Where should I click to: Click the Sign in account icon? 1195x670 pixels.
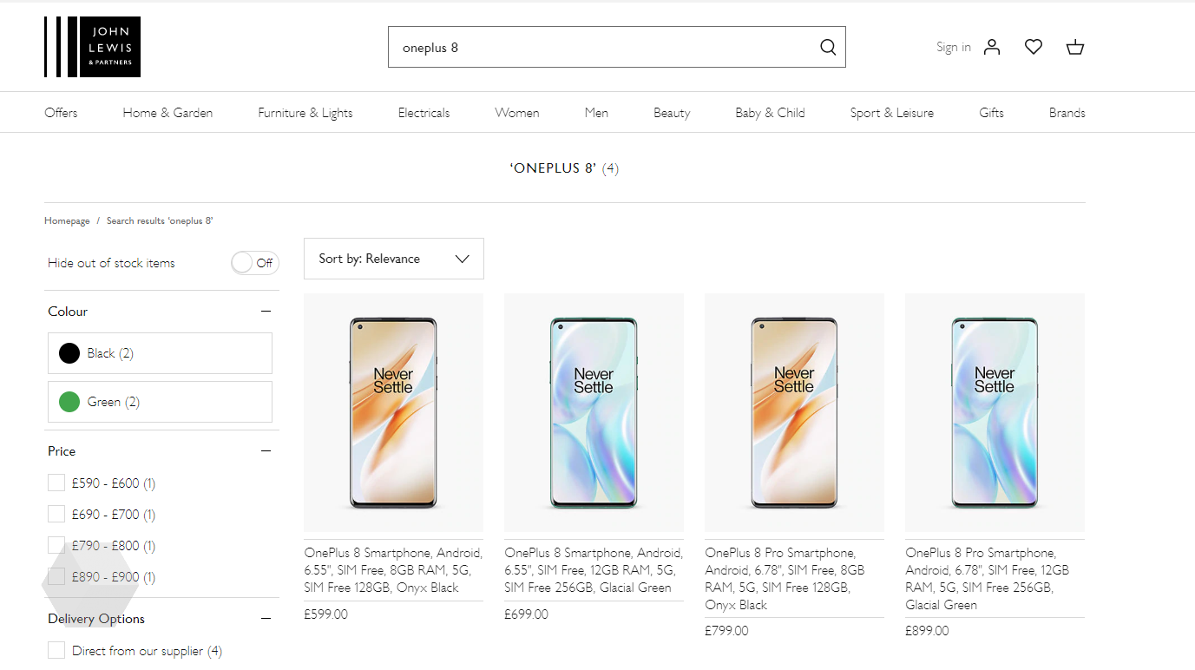tap(991, 47)
